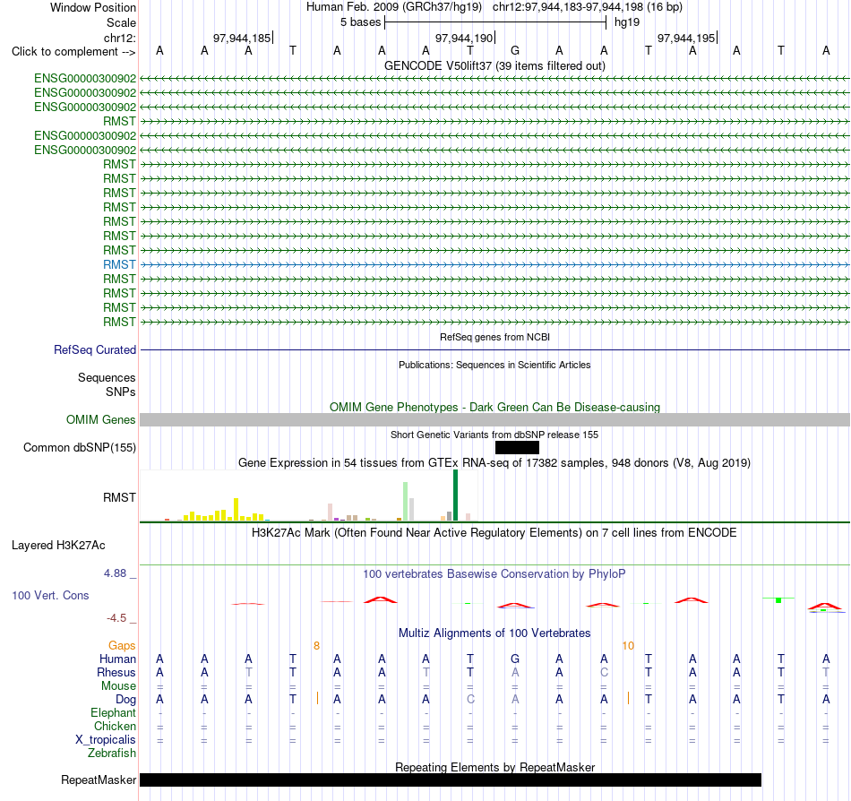Viewport: 851px width, 801px height.
Task: Open "GENCODE V50lift37 (39 items filtered out)" track title
Action: (494, 65)
